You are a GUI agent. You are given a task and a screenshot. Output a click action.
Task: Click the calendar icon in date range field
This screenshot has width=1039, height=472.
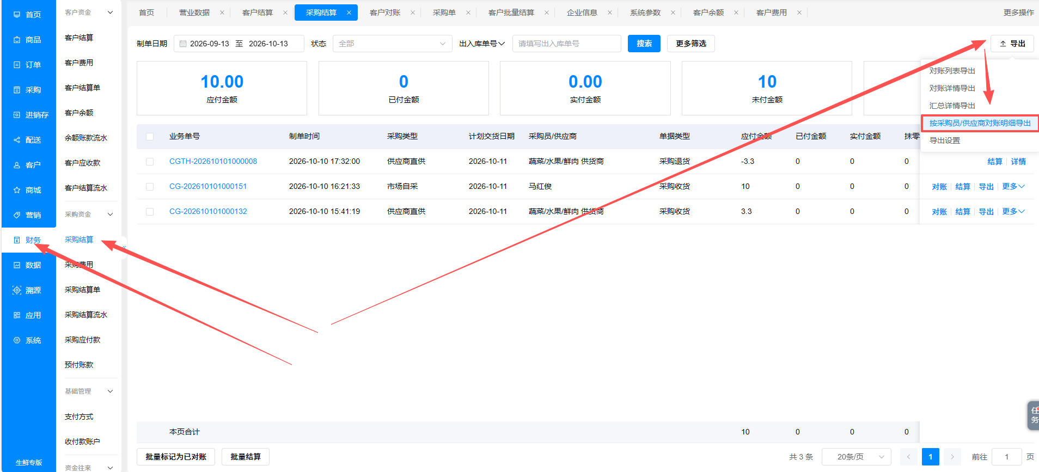[x=183, y=44]
